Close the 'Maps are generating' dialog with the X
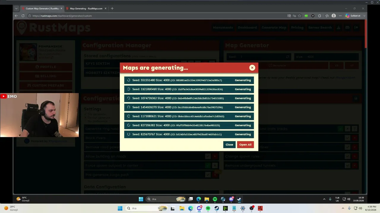The height and width of the screenshot is (213, 380). click(252, 68)
